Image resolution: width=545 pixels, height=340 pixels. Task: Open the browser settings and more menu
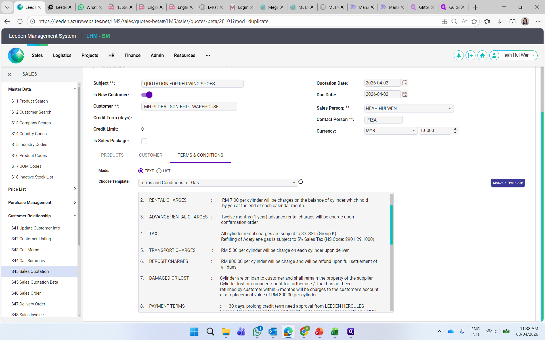(x=538, y=21)
